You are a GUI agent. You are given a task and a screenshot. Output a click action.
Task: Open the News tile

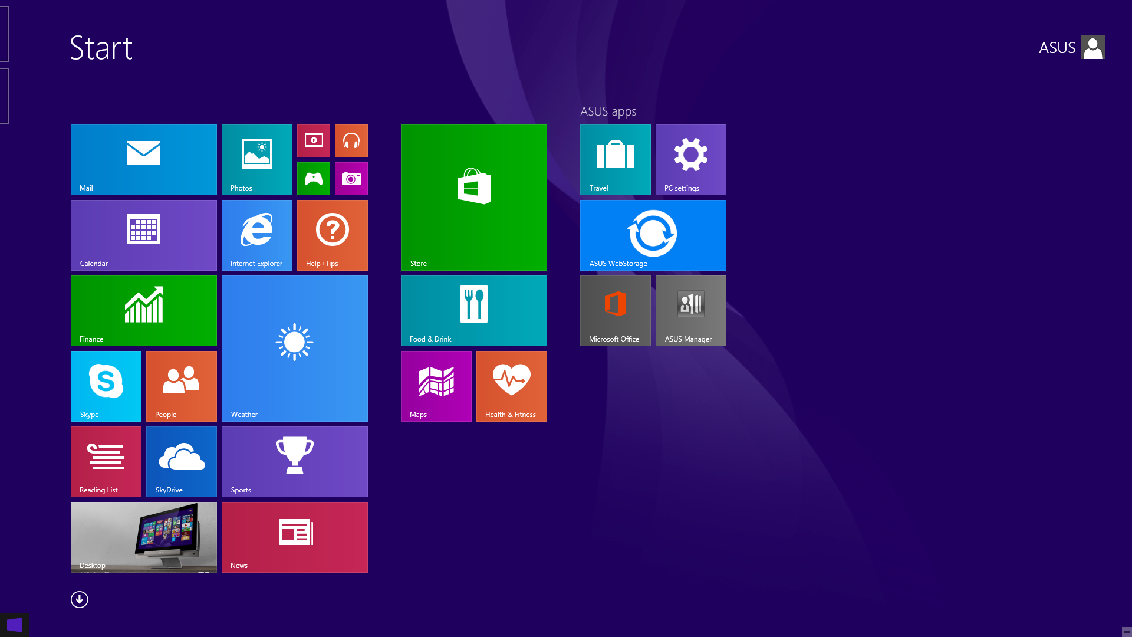tap(295, 537)
